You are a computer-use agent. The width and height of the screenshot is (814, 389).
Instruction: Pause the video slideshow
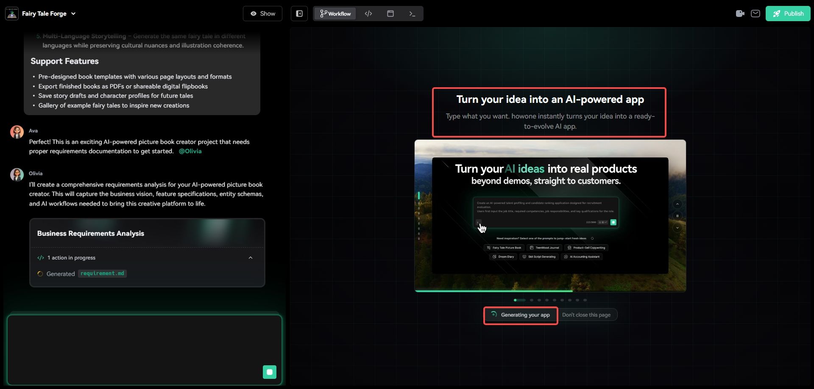pyautogui.click(x=677, y=216)
